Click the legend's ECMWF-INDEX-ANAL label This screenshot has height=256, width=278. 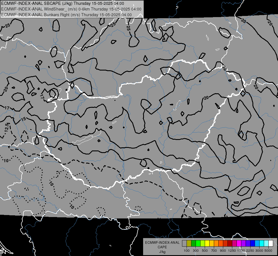tap(162, 243)
